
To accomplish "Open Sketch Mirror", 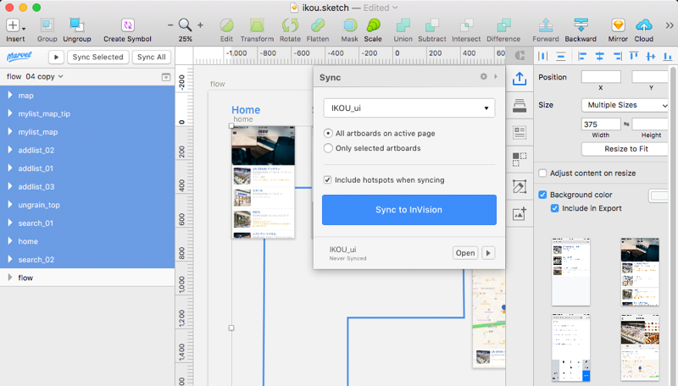I will [618, 25].
